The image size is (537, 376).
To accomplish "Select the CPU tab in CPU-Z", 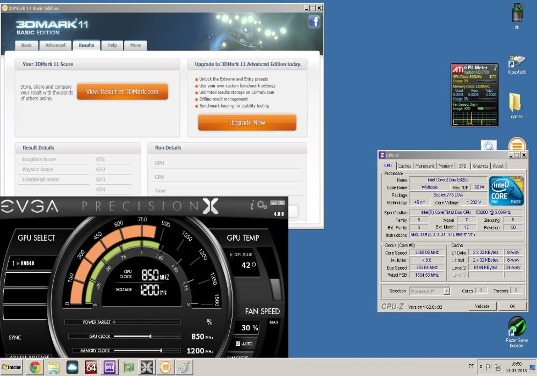I will click(x=388, y=165).
